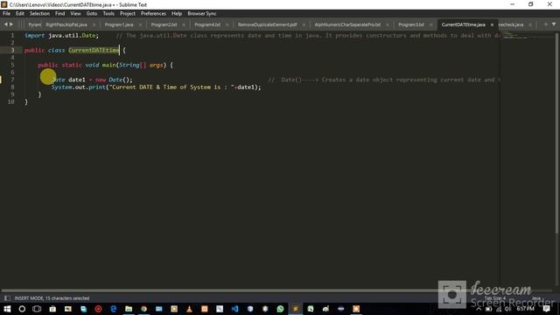Open the Windows Start menu
Viewport: 560px width, 315px height.
coord(7,309)
